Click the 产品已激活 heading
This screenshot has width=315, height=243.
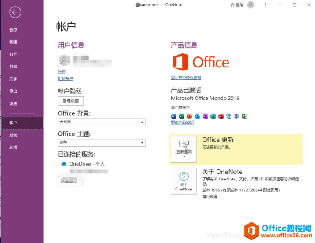pyautogui.click(x=186, y=90)
